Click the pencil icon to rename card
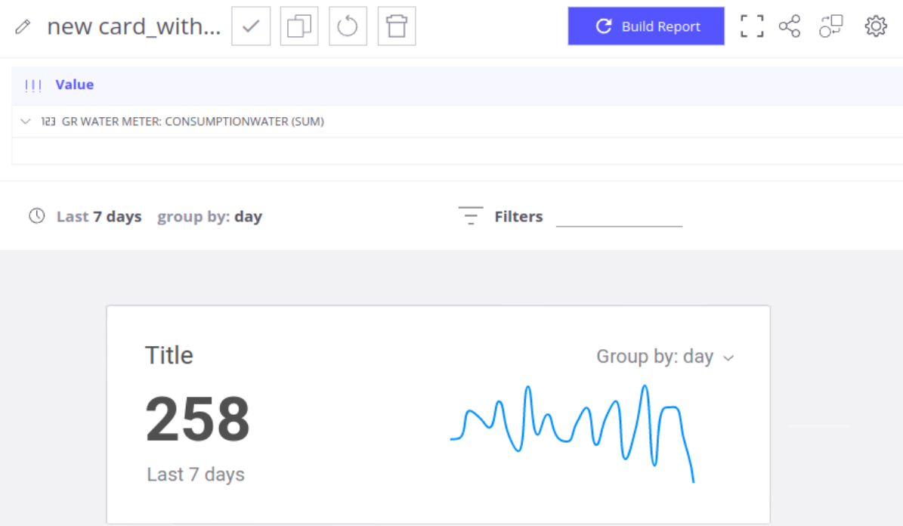Image resolution: width=903 pixels, height=526 pixels. 23,27
